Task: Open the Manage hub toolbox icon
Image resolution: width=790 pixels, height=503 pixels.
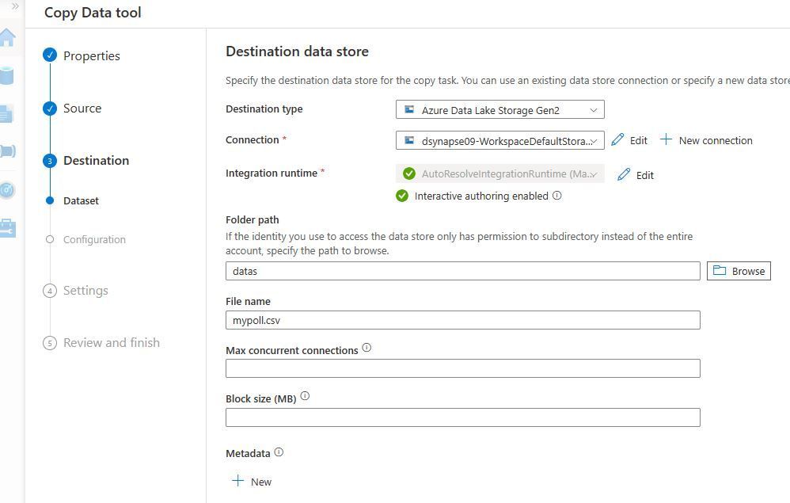Action: [x=7, y=228]
